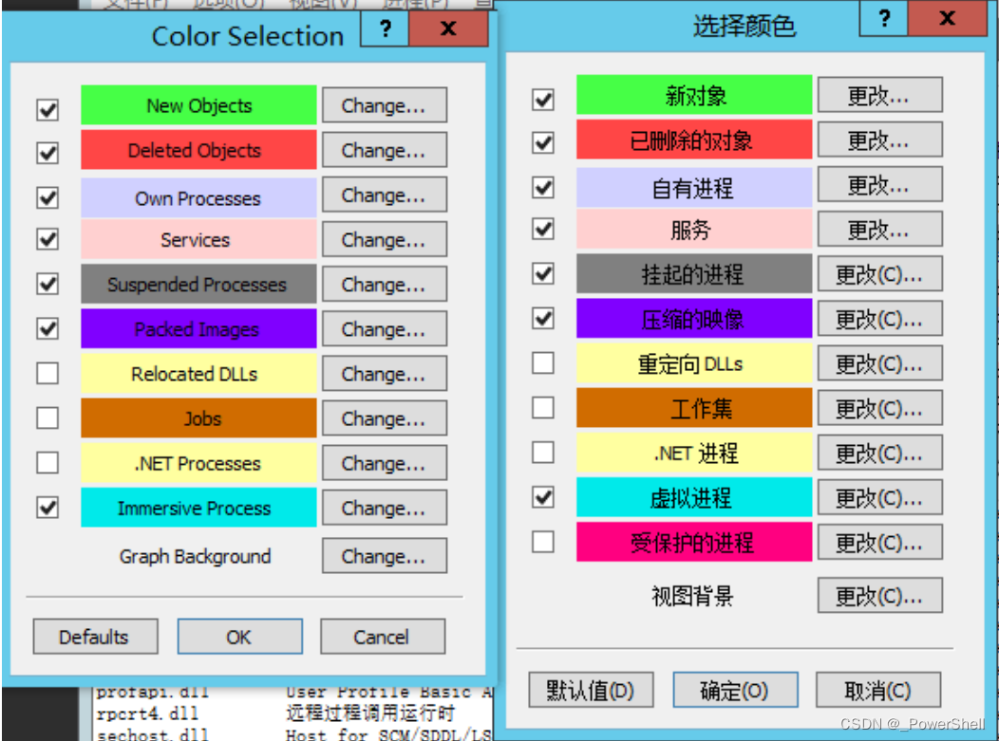Click the gray Suspended Processes swatch
The width and height of the screenshot is (999, 741).
point(198,284)
